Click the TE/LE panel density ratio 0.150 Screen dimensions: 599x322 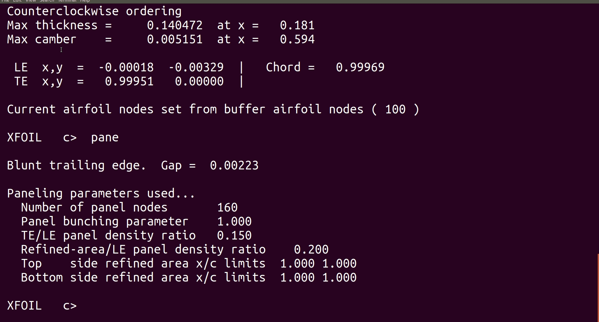point(234,236)
